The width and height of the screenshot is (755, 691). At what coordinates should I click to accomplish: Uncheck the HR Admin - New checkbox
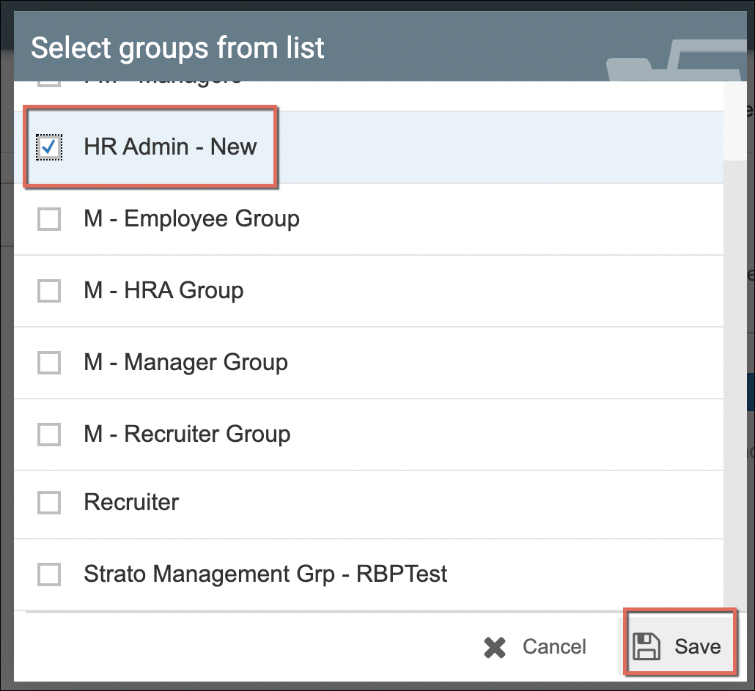(49, 147)
